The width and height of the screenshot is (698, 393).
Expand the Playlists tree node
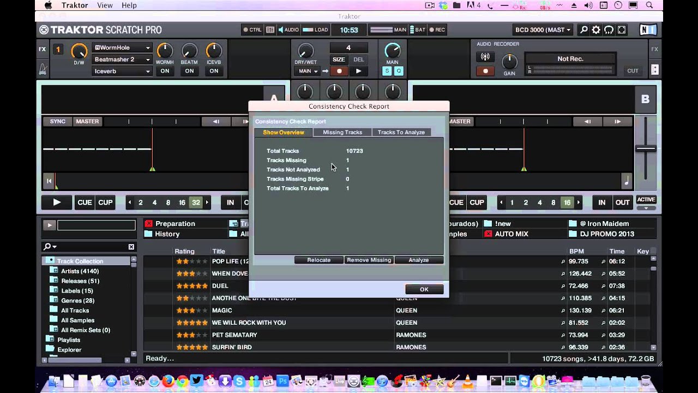(x=50, y=340)
